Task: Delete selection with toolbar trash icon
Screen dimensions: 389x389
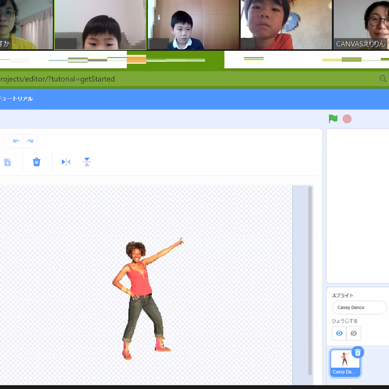Action: pos(36,162)
